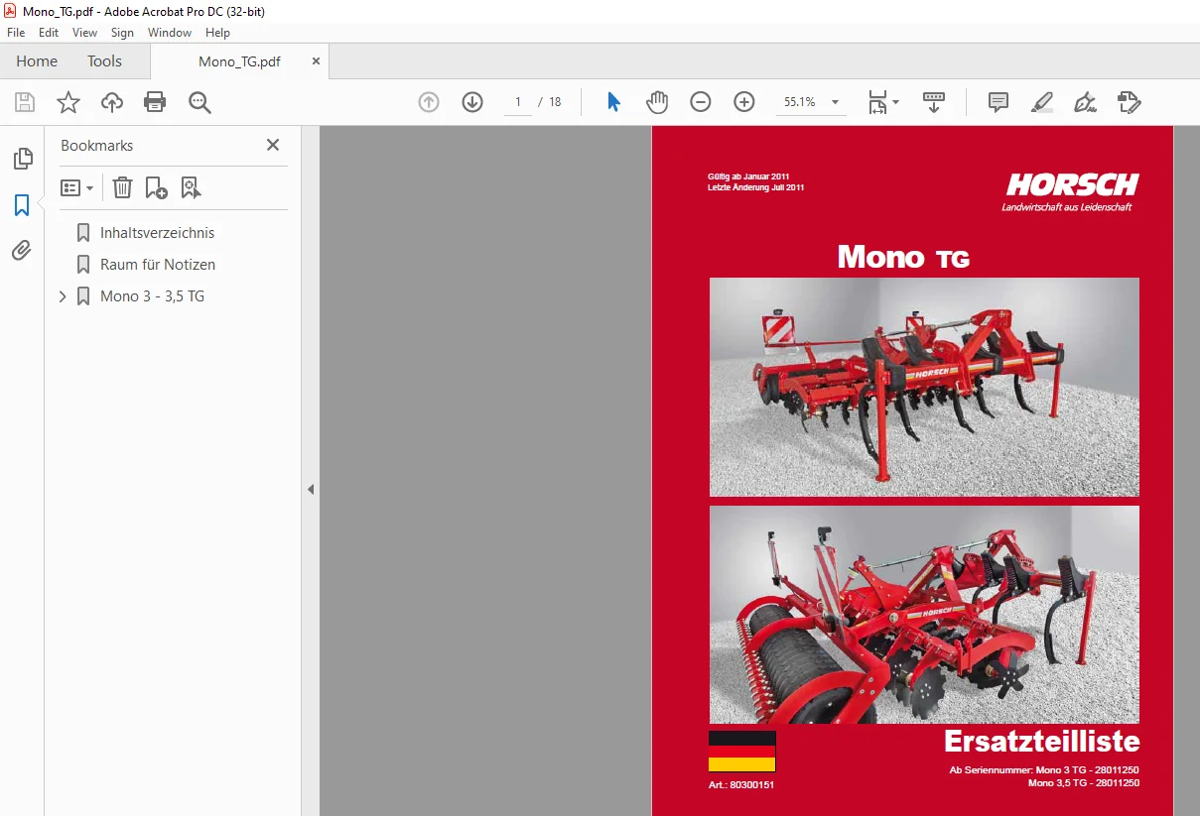This screenshot has height=816, width=1200.
Task: Open the sign document pen tool
Action: [x=1085, y=102]
